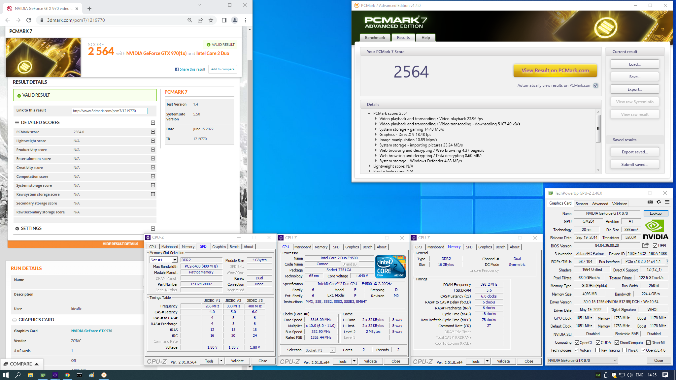
Task: Click the Link to this result URL field
Action: (110, 111)
